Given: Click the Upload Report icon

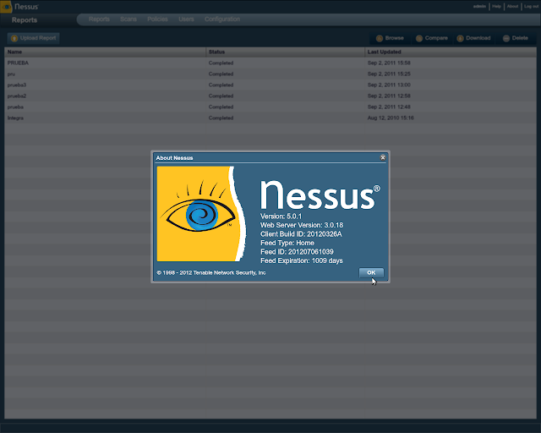Looking at the screenshot, I should pyautogui.click(x=14, y=38).
